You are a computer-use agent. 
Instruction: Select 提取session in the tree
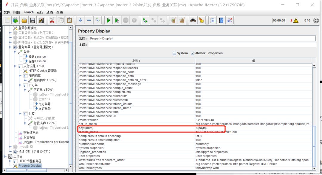pyautogui.click(x=37, y=57)
